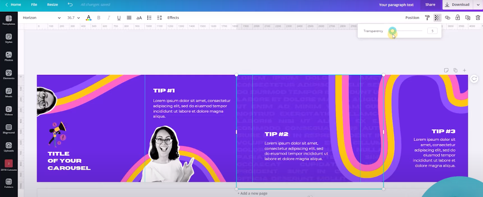This screenshot has width=483, height=197.
Task: Open the Templates panel in sidebar
Action: (9, 20)
